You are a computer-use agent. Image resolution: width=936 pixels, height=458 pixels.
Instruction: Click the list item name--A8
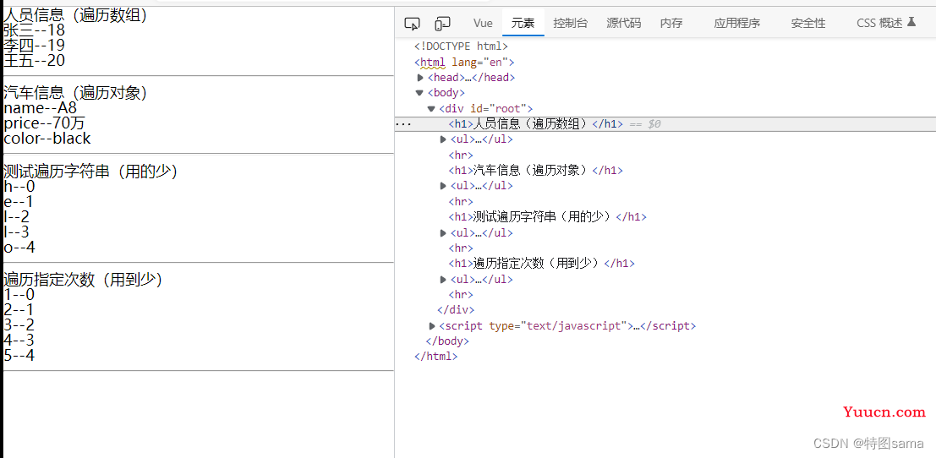click(x=41, y=108)
